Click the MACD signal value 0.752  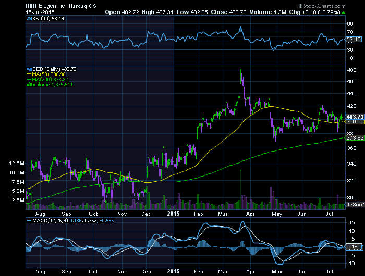pos(91,221)
